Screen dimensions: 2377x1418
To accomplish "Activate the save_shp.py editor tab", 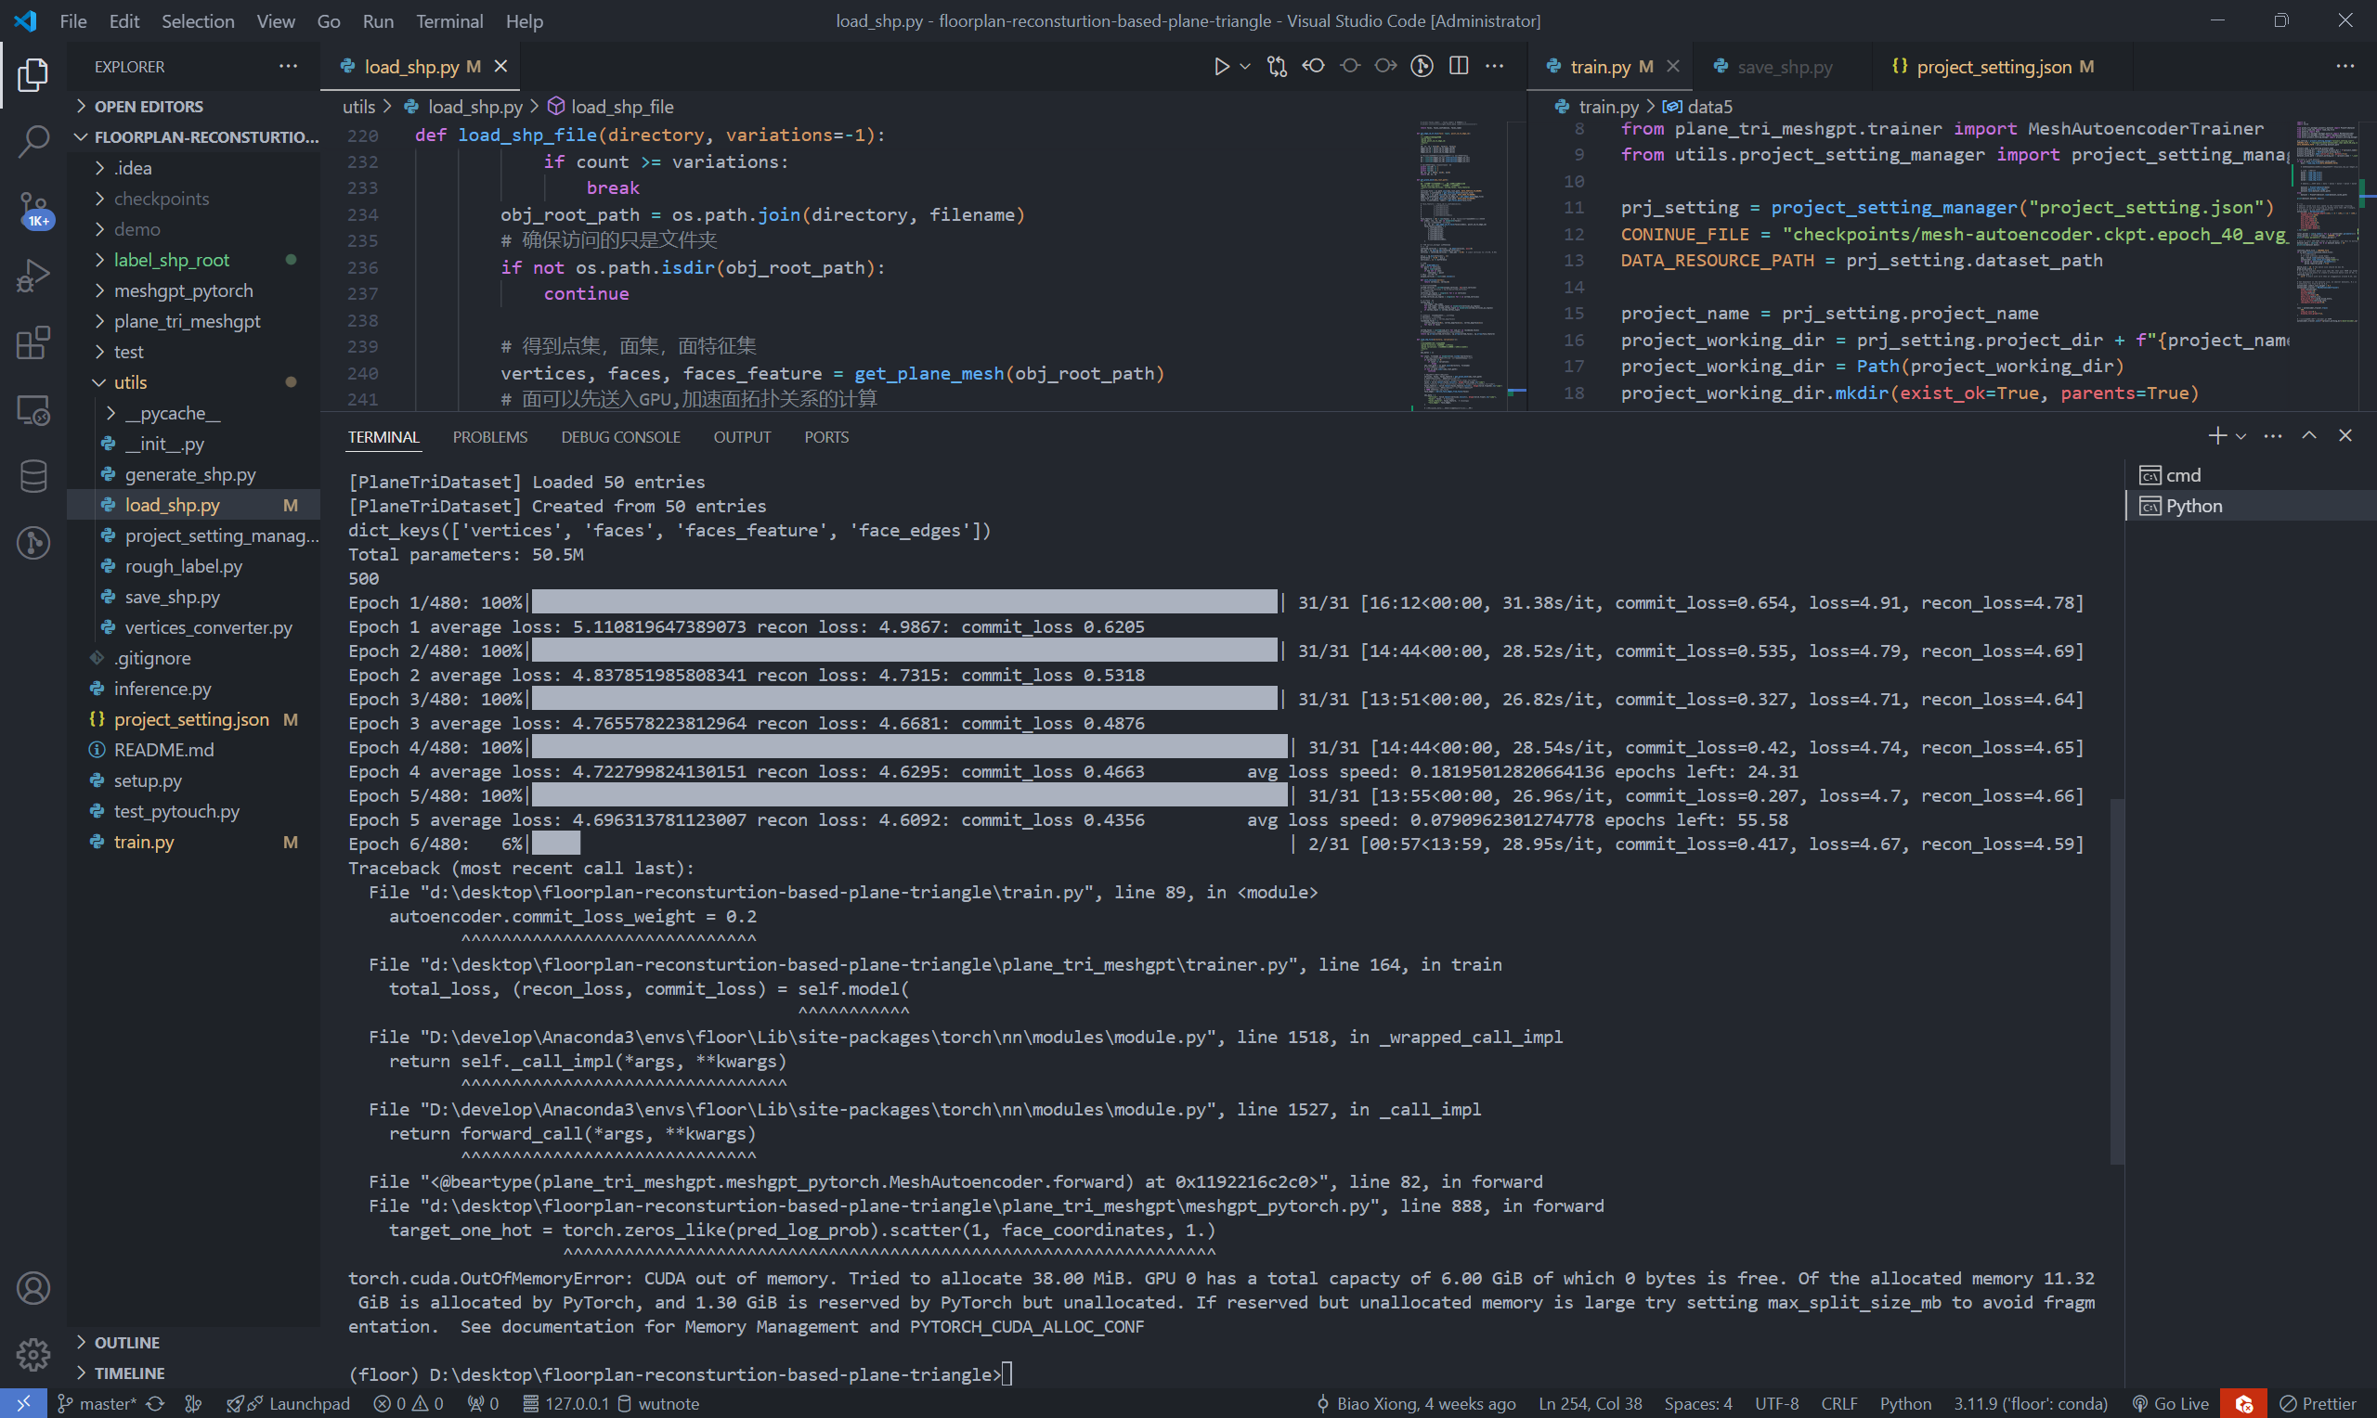I will 1784,67.
